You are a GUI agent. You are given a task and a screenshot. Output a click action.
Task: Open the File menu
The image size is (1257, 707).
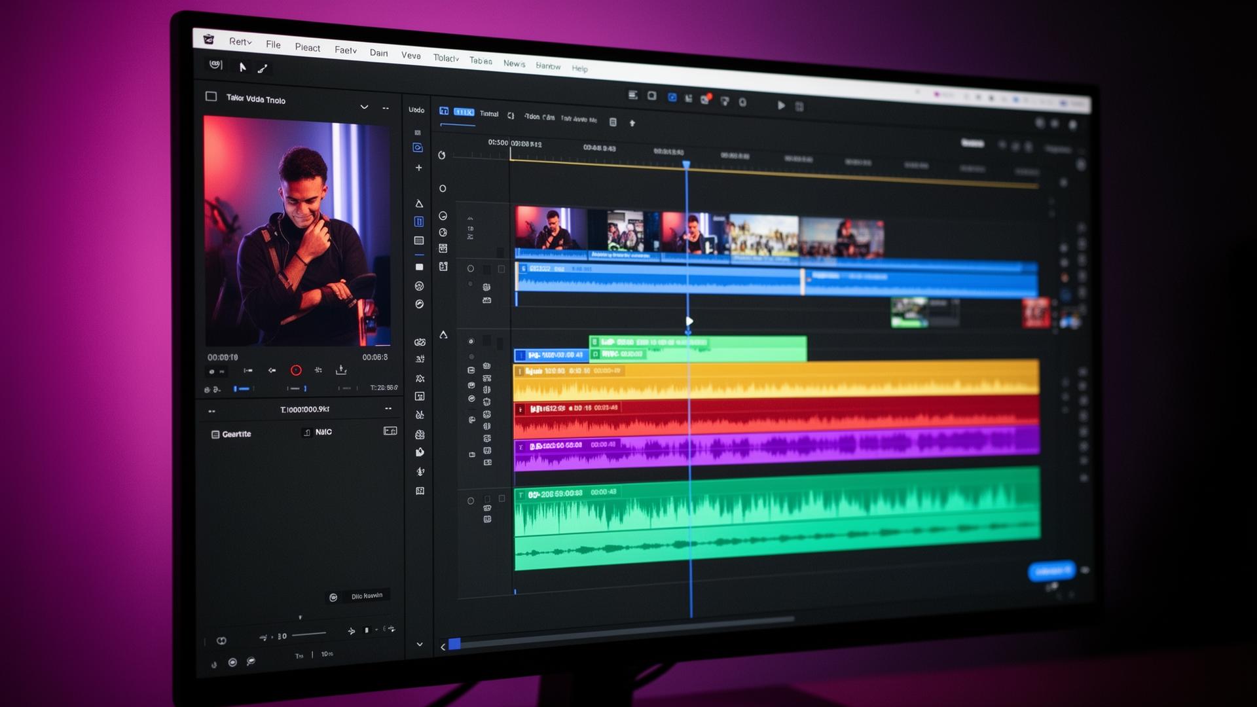click(x=273, y=45)
